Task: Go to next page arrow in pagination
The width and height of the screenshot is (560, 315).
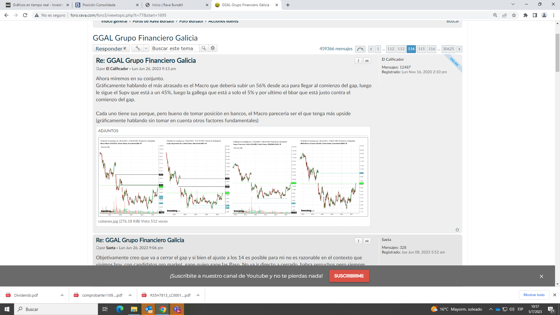Action: pos(459,49)
